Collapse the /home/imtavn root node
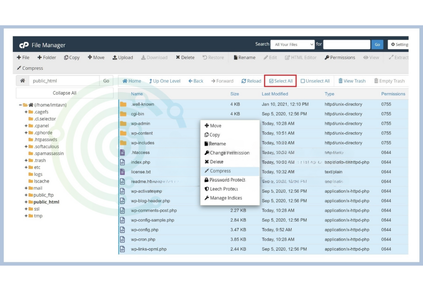 click(x=20, y=105)
